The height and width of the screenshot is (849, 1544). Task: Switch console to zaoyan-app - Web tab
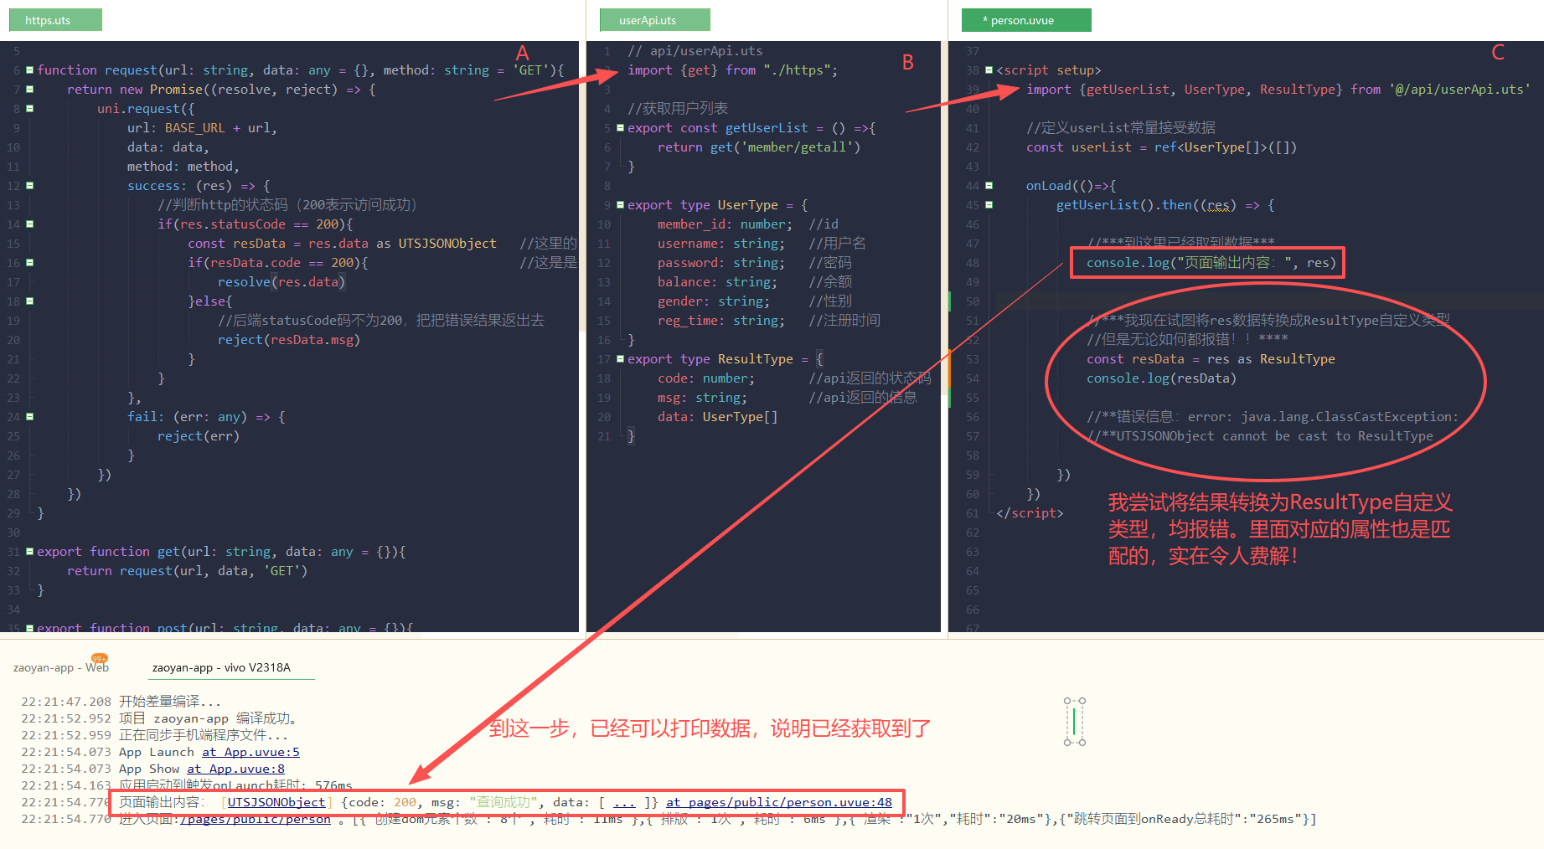point(60,667)
